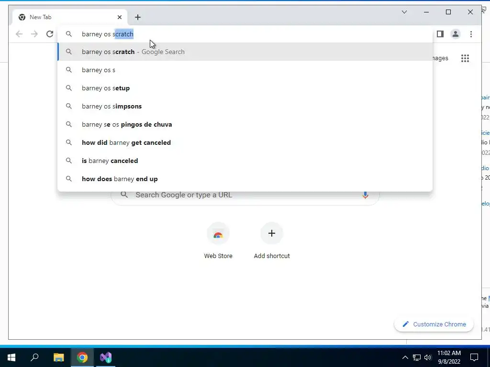
Task: Choose suggestion 'barney os s'
Action: tap(245, 70)
